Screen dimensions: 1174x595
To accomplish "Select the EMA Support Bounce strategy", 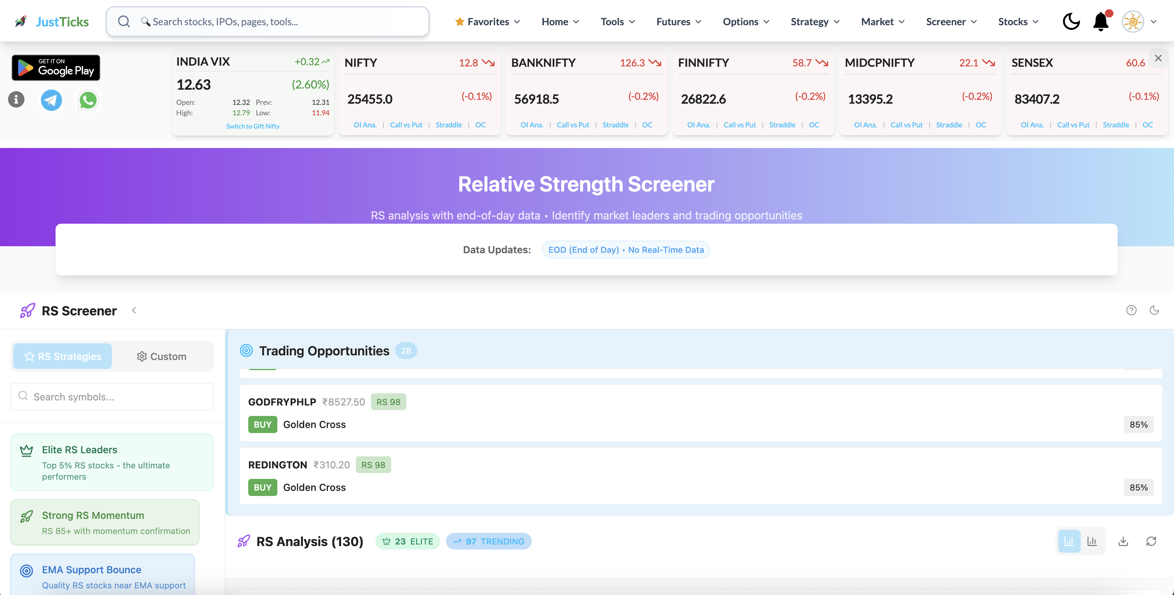I will point(103,575).
